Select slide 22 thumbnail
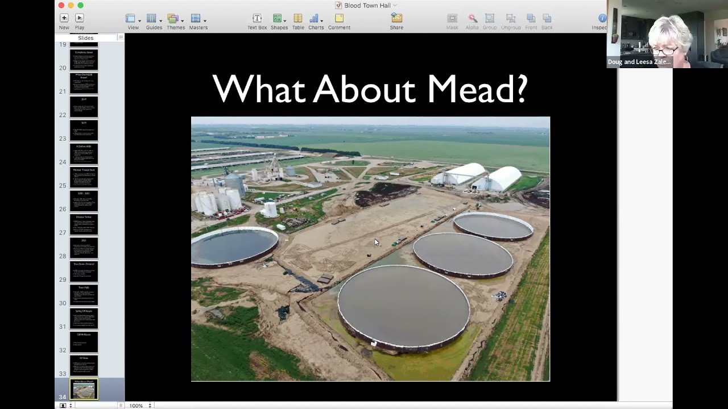Screen dimensions: 728x409 click(84, 107)
